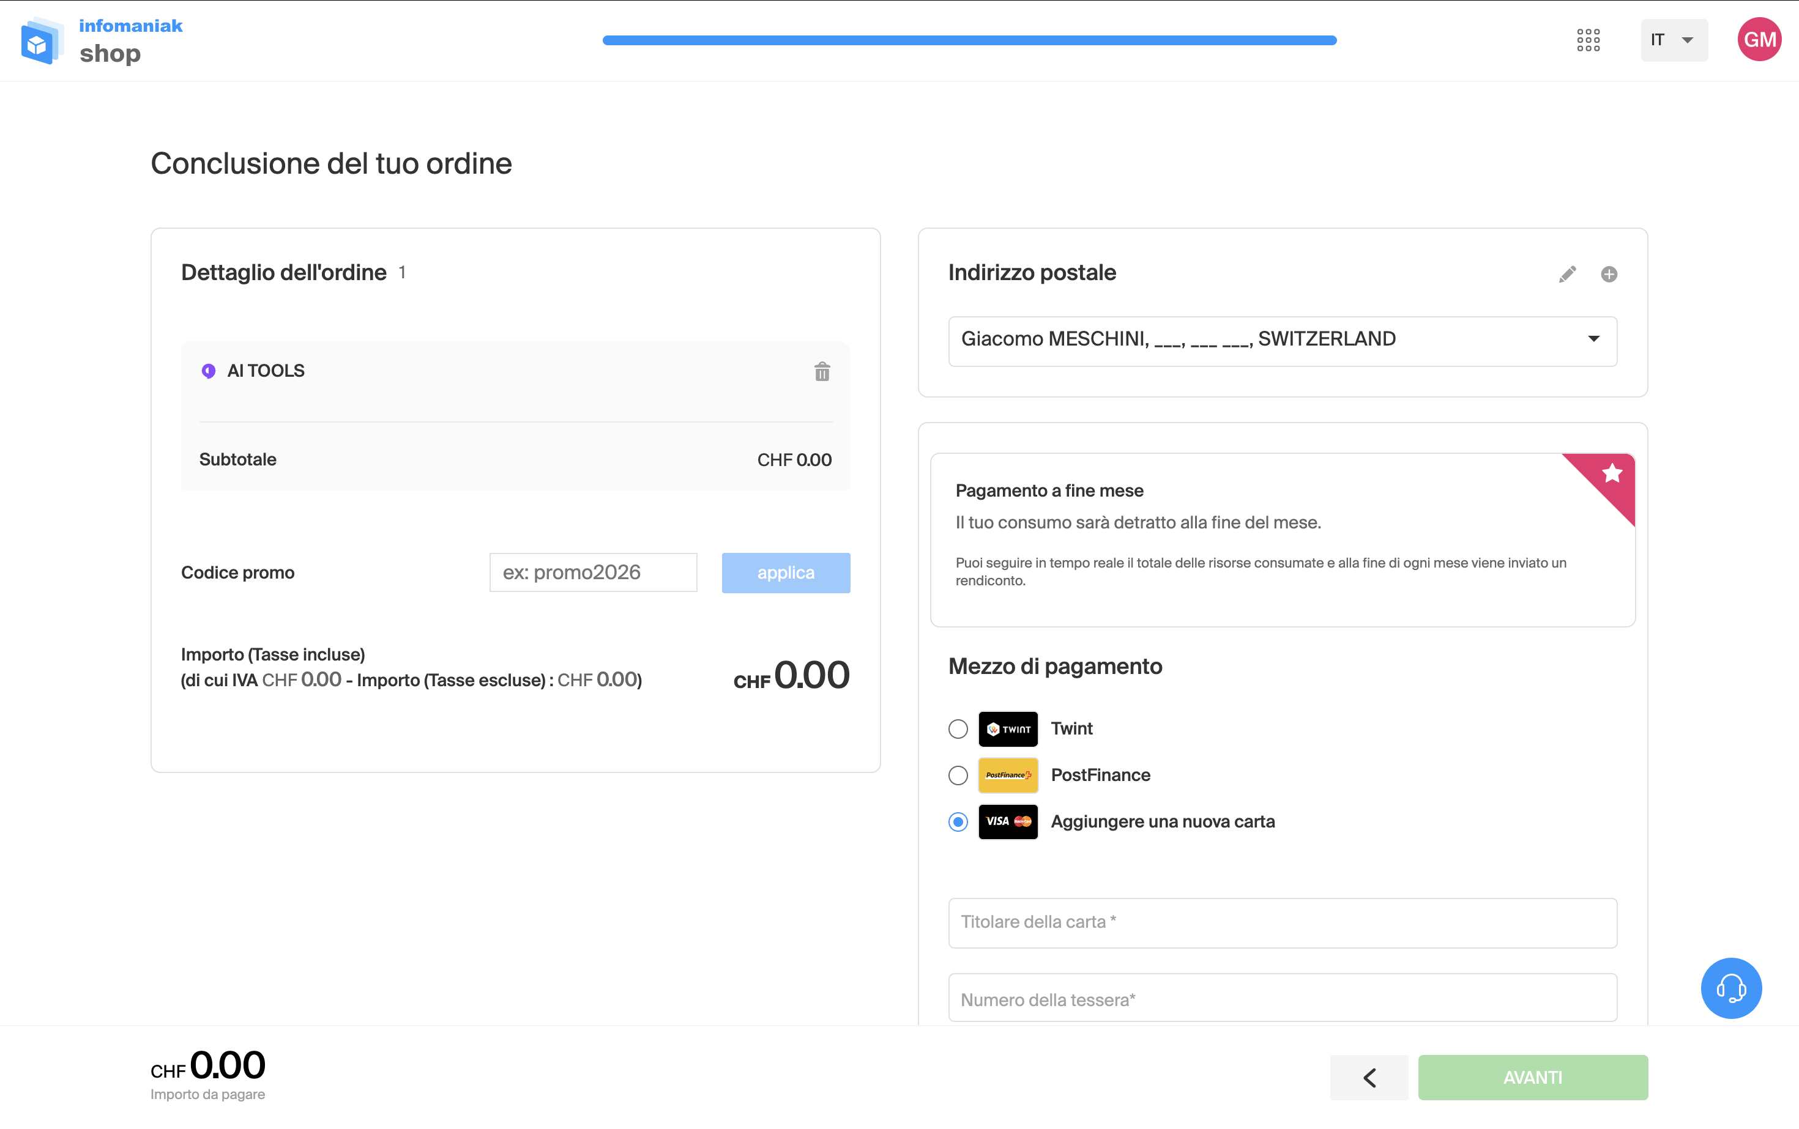Click the Twint logo
The height and width of the screenshot is (1129, 1799).
tap(1008, 729)
